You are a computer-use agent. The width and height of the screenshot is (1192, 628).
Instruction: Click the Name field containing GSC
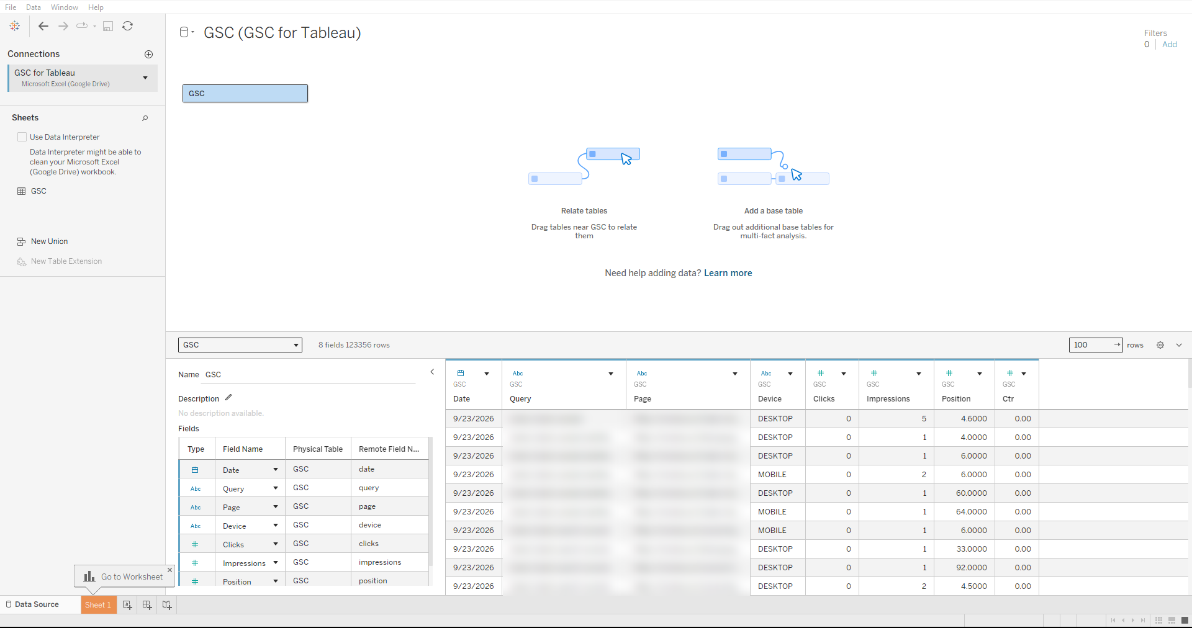(309, 375)
